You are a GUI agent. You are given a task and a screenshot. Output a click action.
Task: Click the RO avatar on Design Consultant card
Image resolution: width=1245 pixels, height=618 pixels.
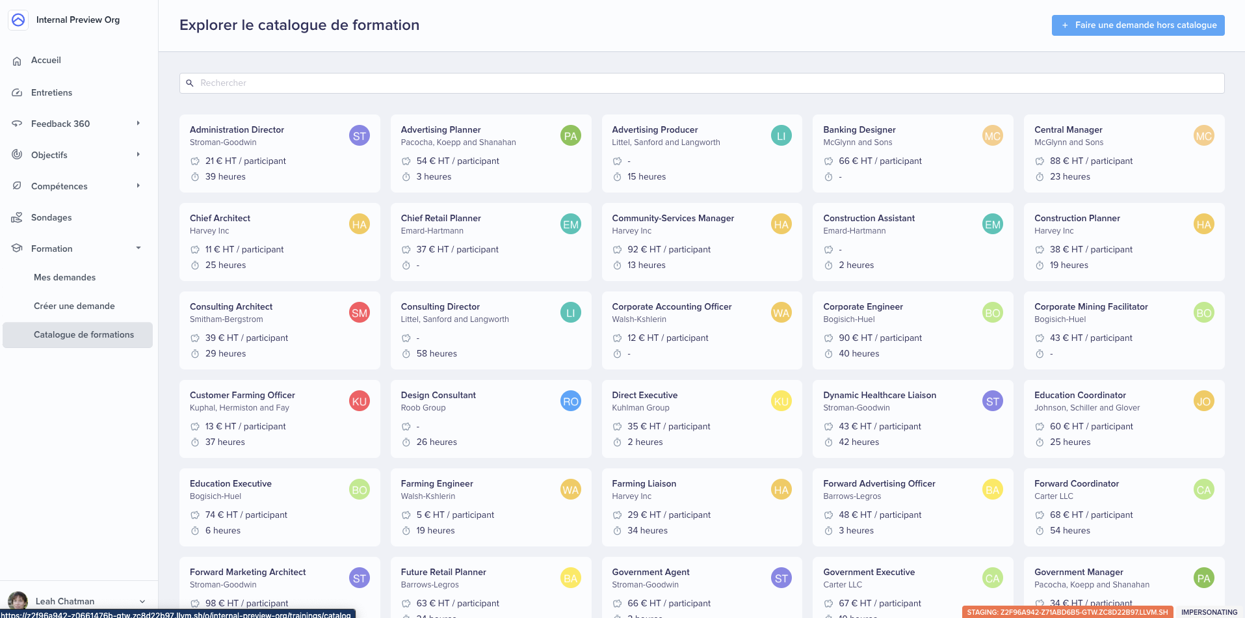(570, 401)
